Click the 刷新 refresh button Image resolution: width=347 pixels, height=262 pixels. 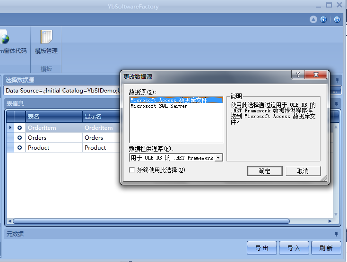pos(326,248)
